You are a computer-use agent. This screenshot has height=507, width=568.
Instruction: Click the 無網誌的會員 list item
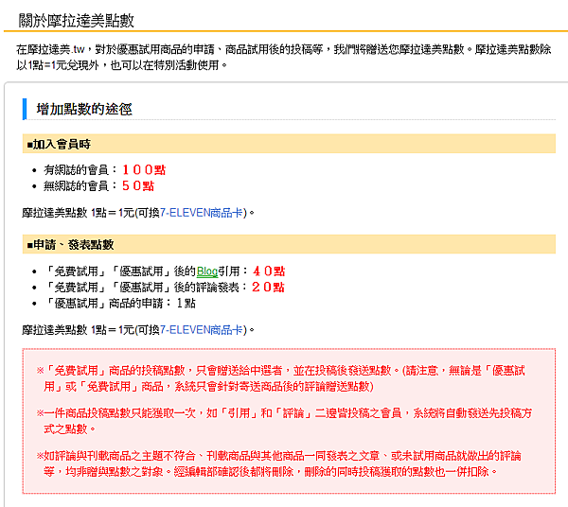coord(98,186)
